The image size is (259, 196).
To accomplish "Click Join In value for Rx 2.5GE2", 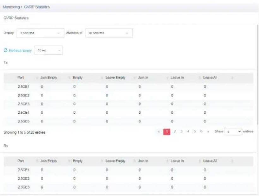I will click(x=140, y=179).
